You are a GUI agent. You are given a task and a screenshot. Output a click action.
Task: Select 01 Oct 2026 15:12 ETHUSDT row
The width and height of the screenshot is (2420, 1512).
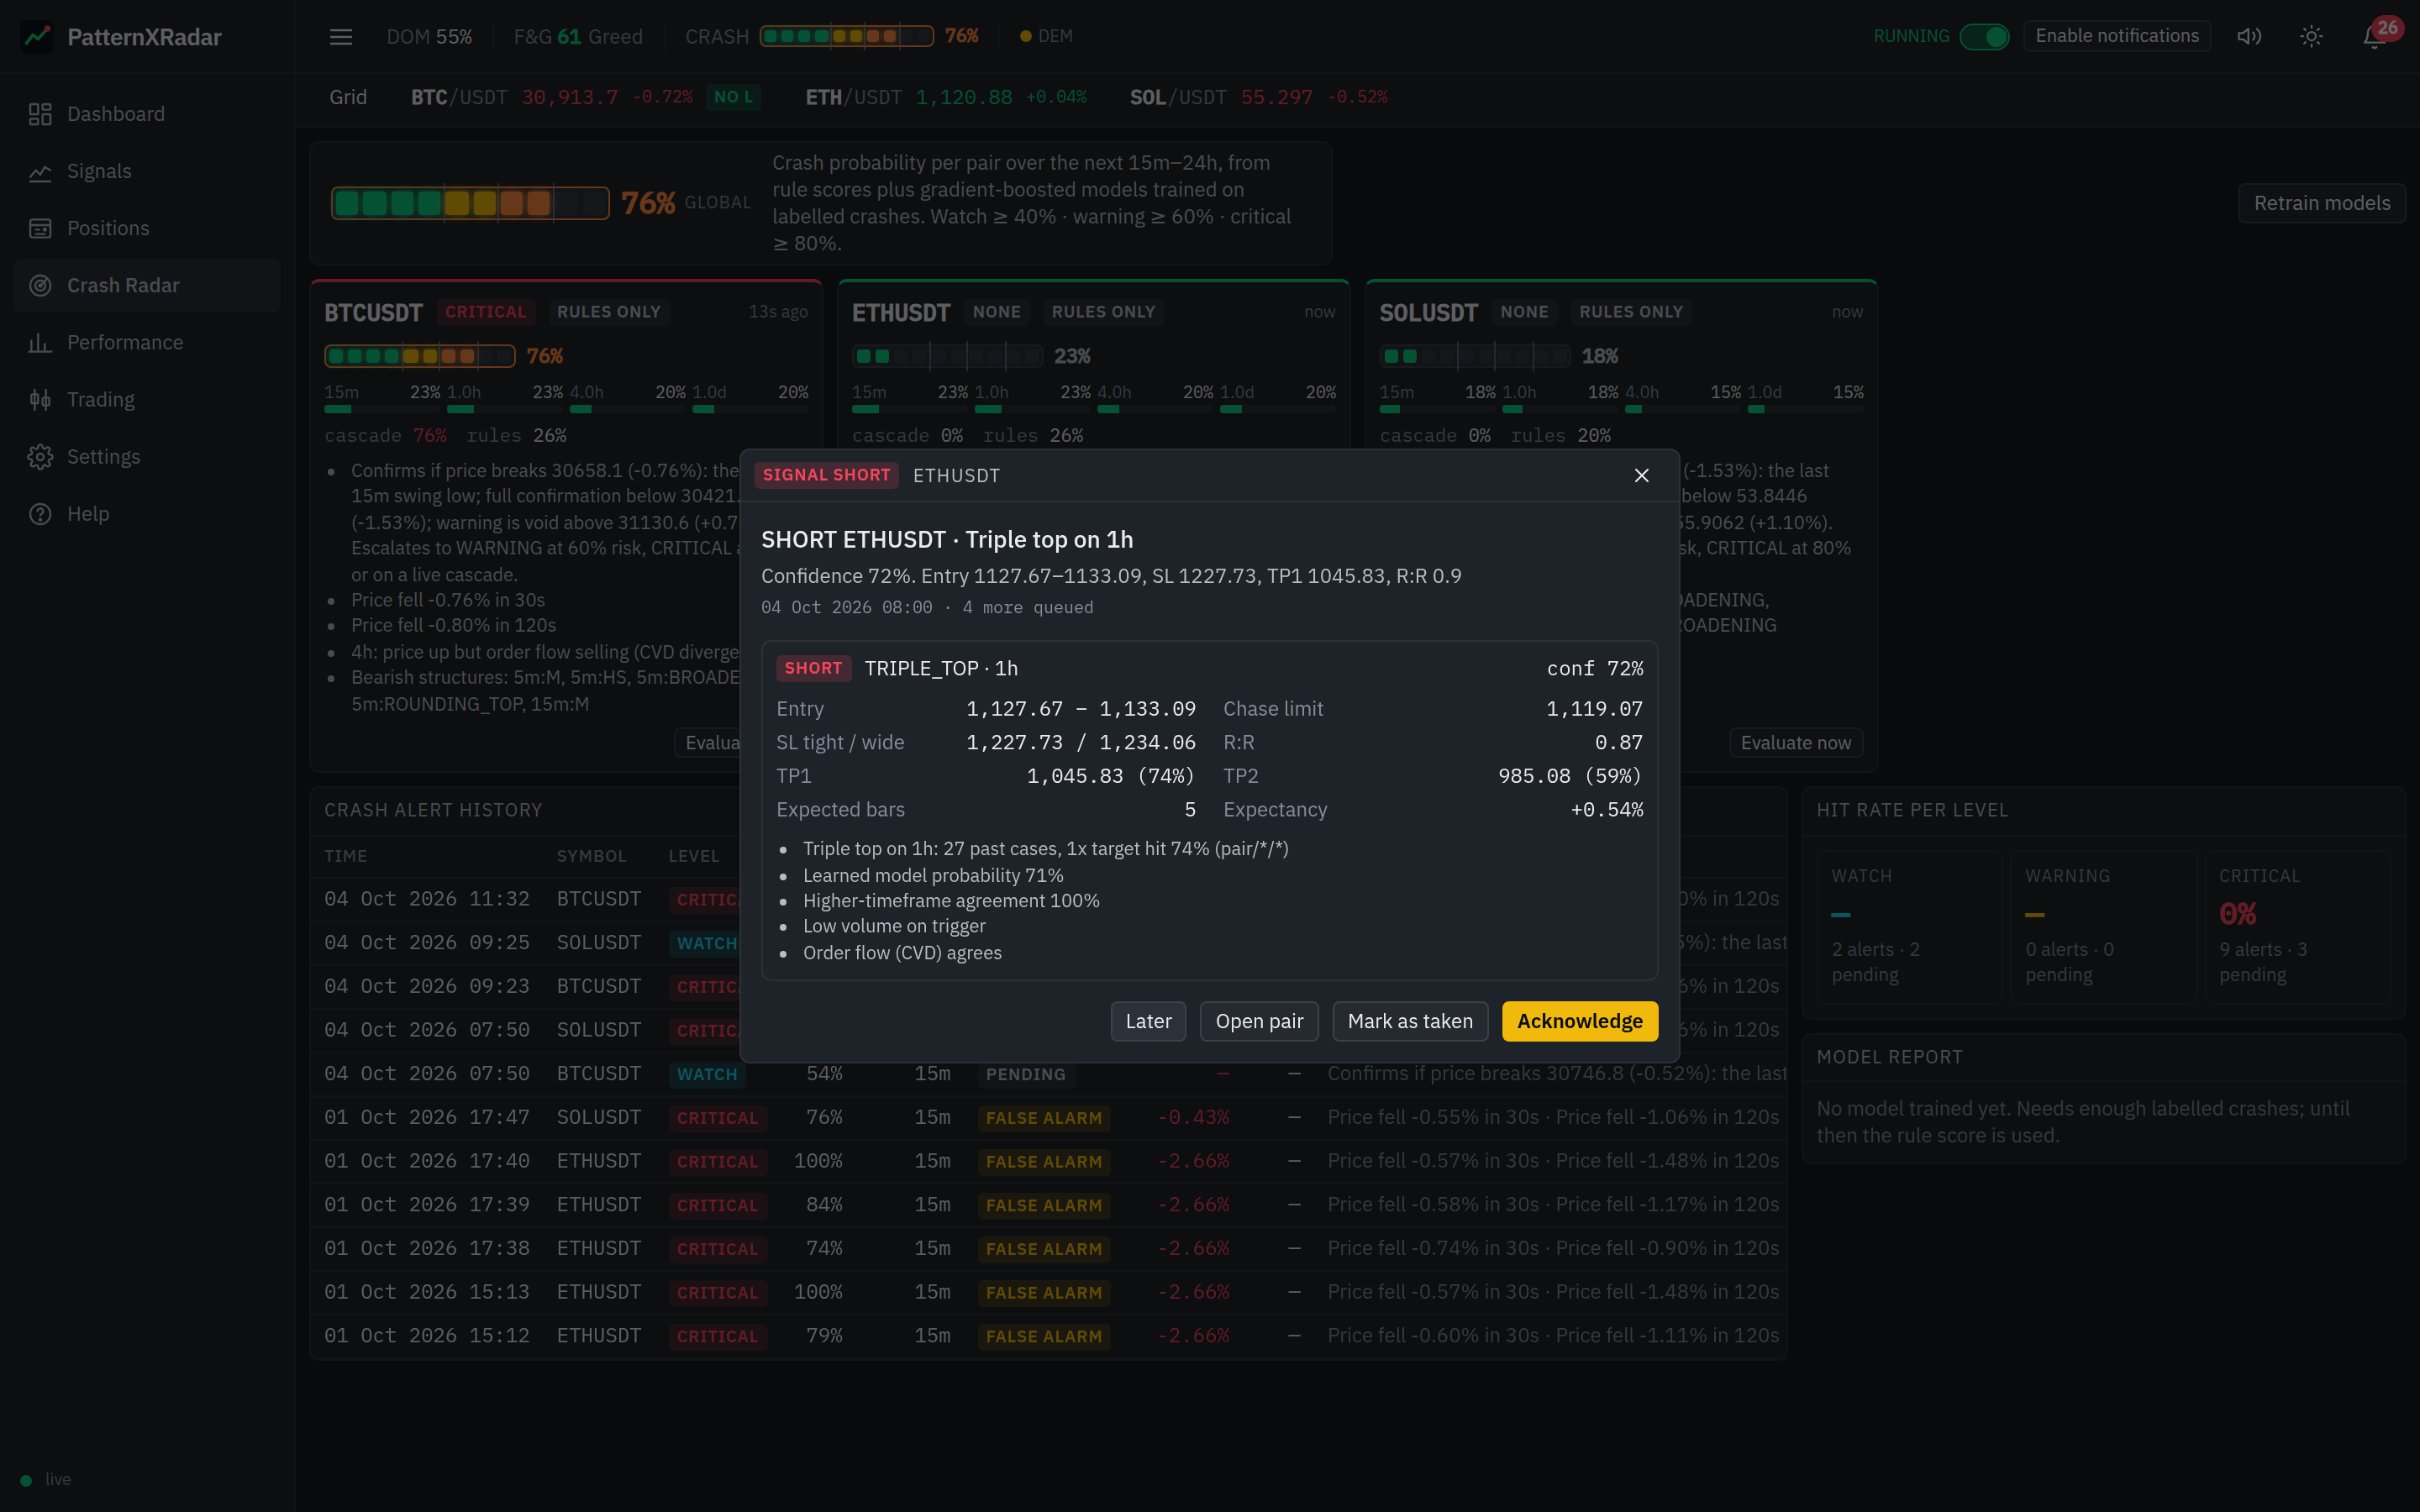pos(1048,1336)
